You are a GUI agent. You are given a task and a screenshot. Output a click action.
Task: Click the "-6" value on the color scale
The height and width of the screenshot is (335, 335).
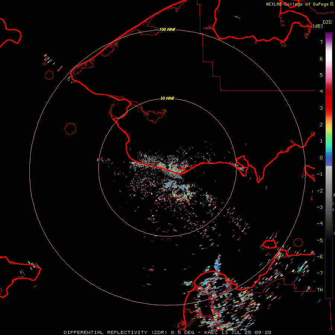[x=320, y=257]
